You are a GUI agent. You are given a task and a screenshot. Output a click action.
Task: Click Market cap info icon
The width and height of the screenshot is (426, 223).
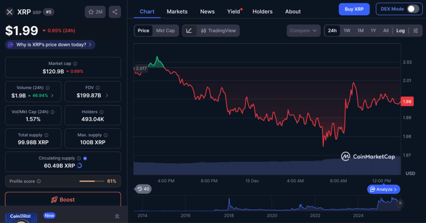click(x=75, y=64)
